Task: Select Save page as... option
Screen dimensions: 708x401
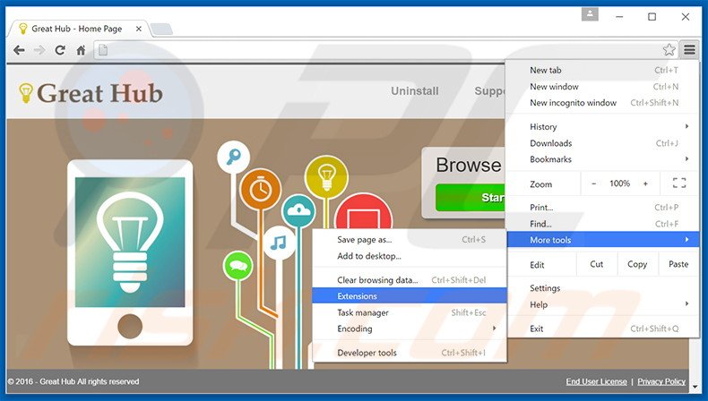Action: [410, 240]
